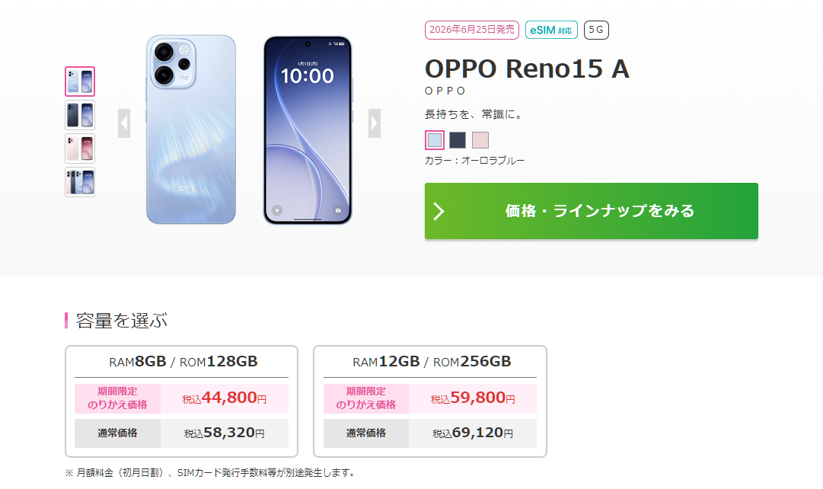Click the 69,120円 regular price row

(x=430, y=433)
